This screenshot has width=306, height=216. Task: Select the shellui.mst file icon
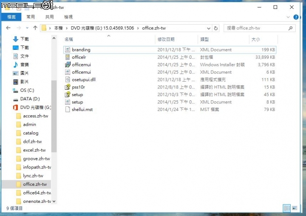pos(68,109)
